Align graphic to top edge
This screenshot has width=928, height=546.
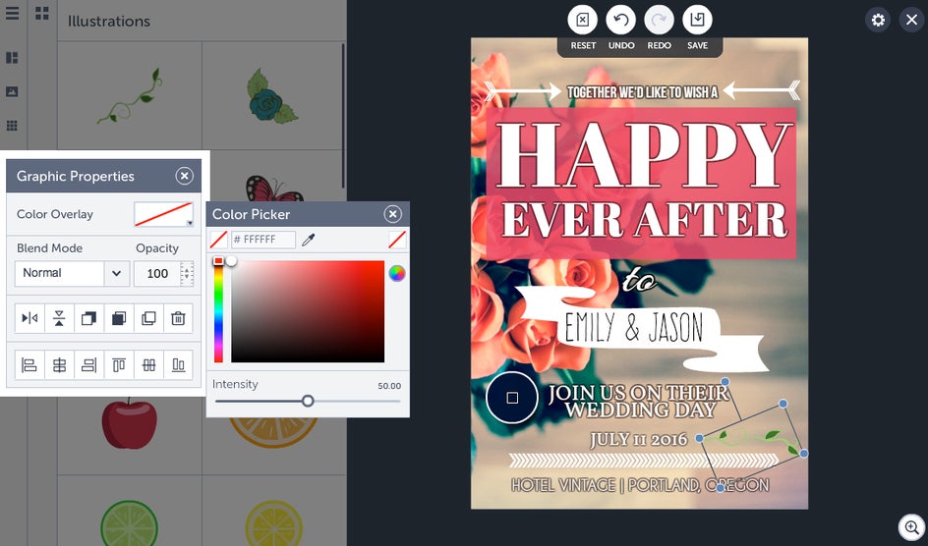tap(118, 365)
